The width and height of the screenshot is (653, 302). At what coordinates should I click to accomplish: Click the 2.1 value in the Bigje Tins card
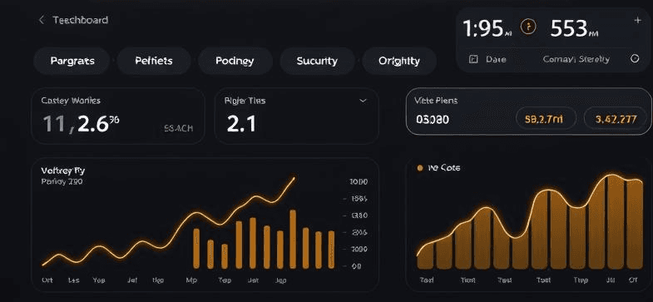coord(241,124)
